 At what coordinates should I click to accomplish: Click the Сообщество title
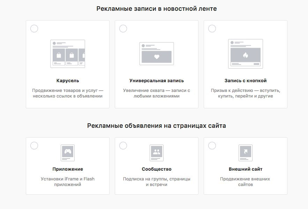click(x=157, y=169)
